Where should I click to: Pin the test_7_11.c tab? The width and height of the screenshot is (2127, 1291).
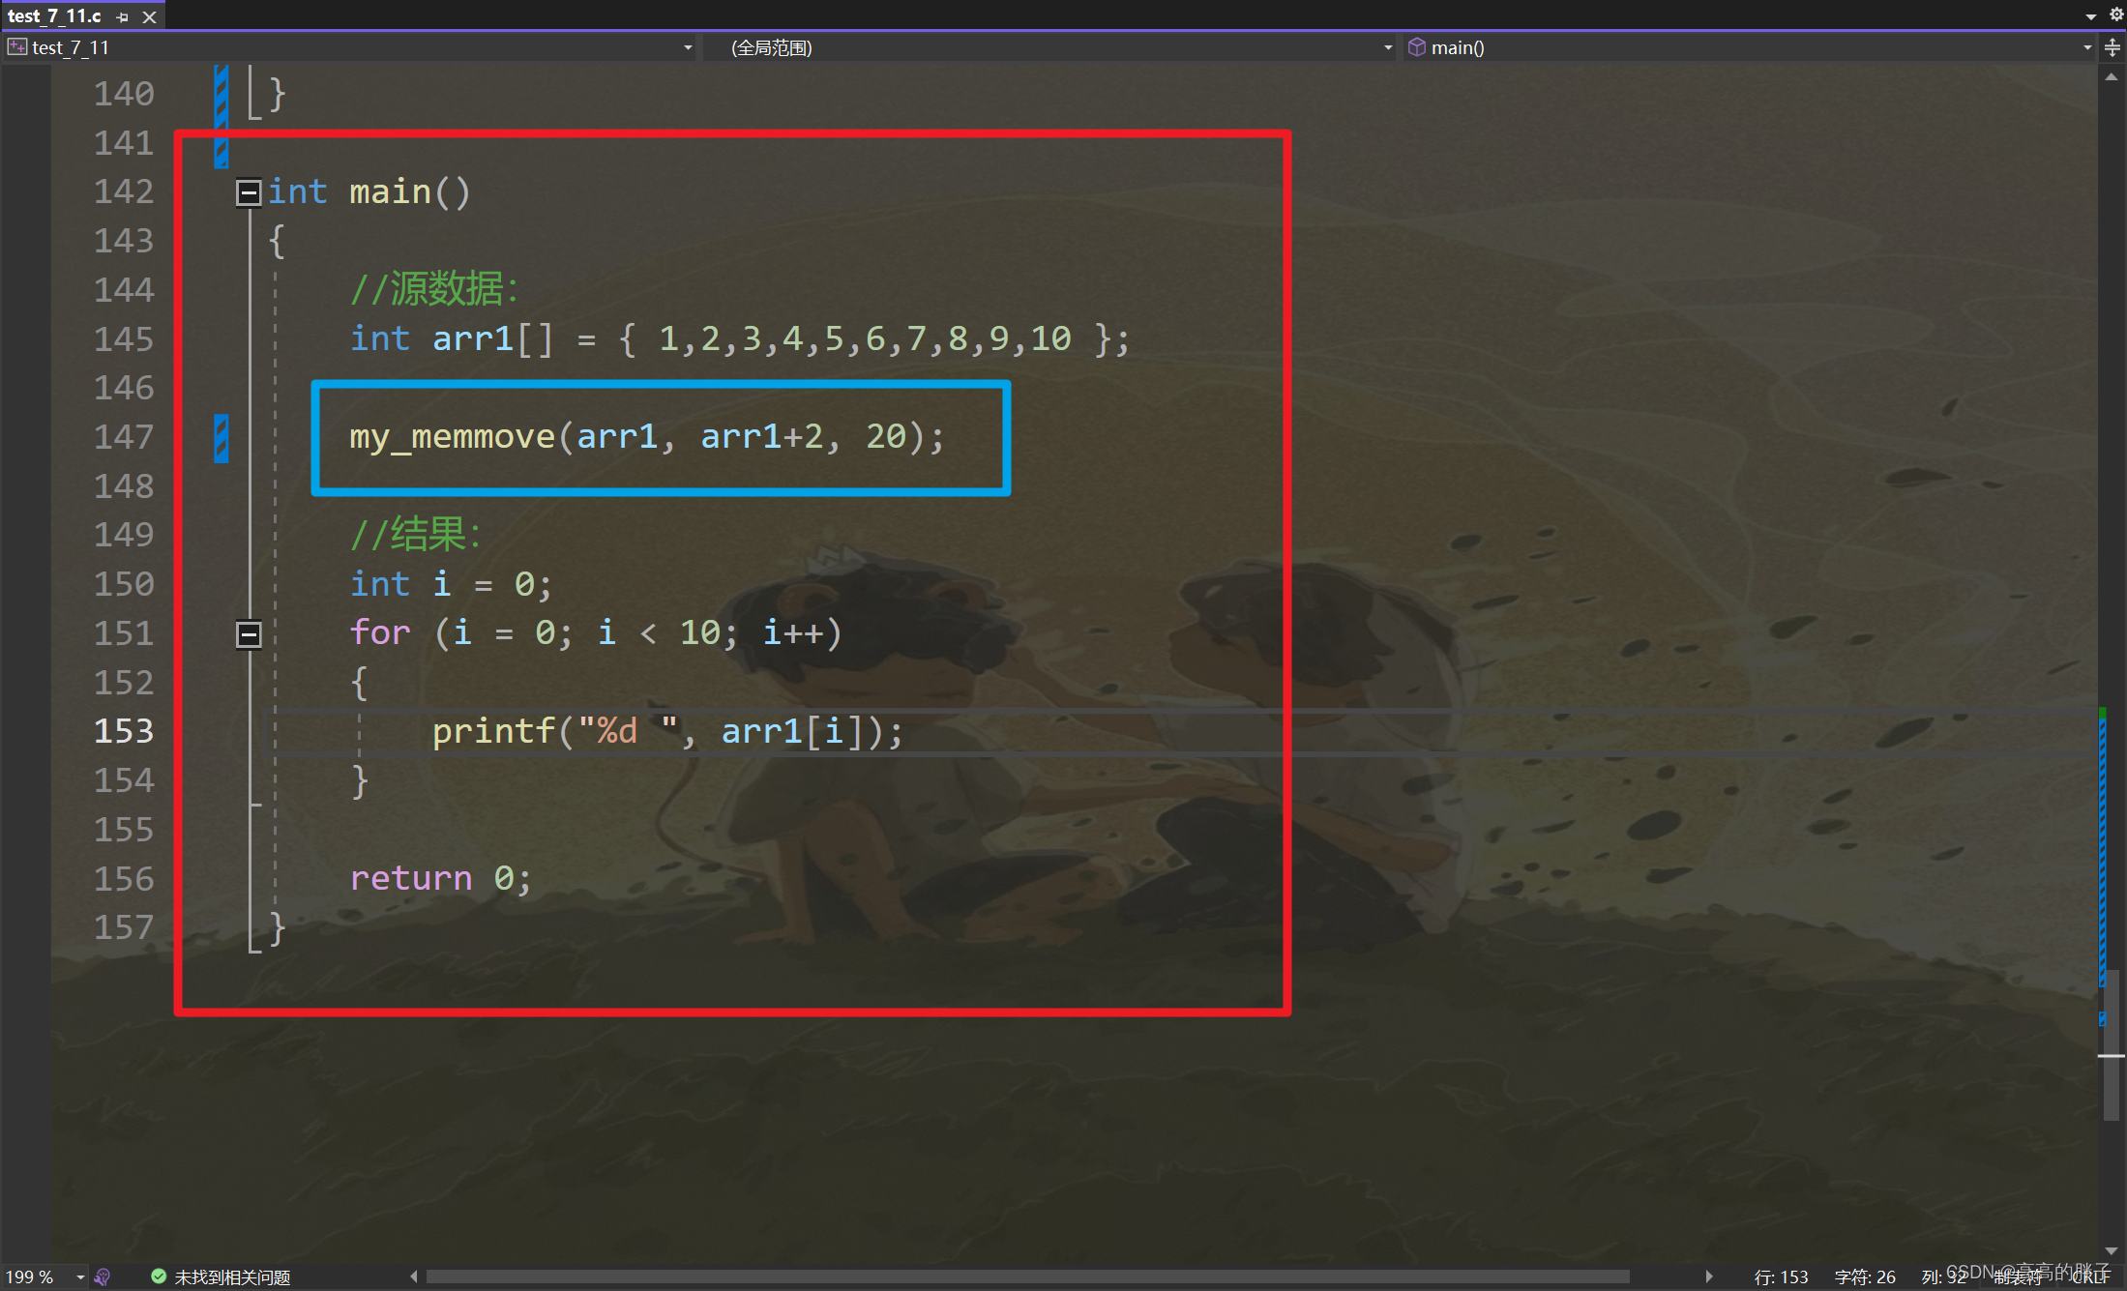(x=123, y=17)
